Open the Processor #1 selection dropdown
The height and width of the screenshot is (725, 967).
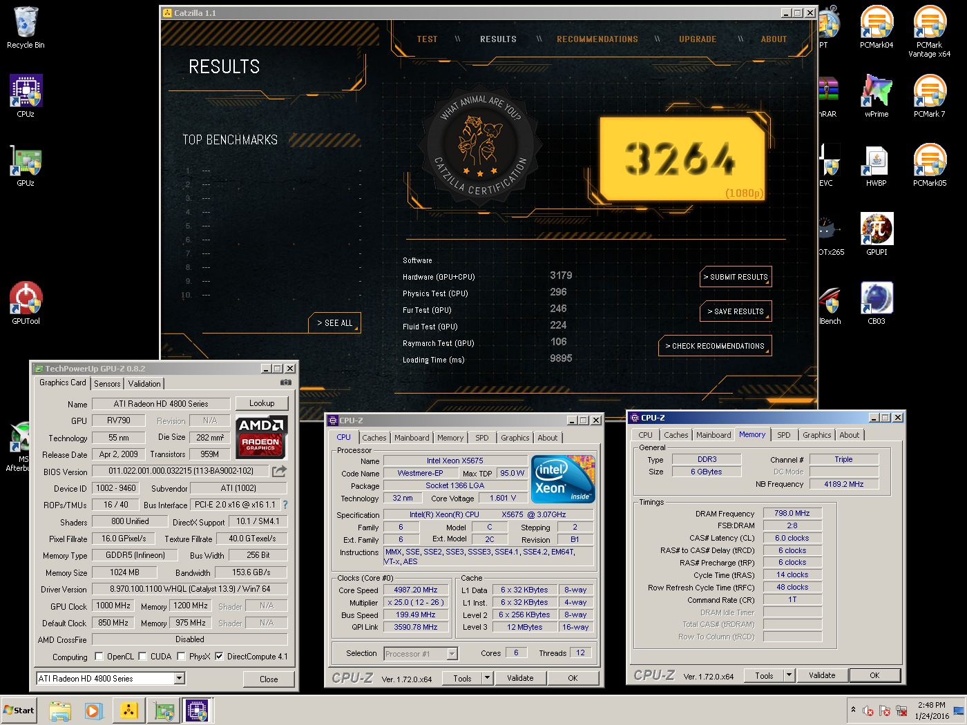click(452, 654)
